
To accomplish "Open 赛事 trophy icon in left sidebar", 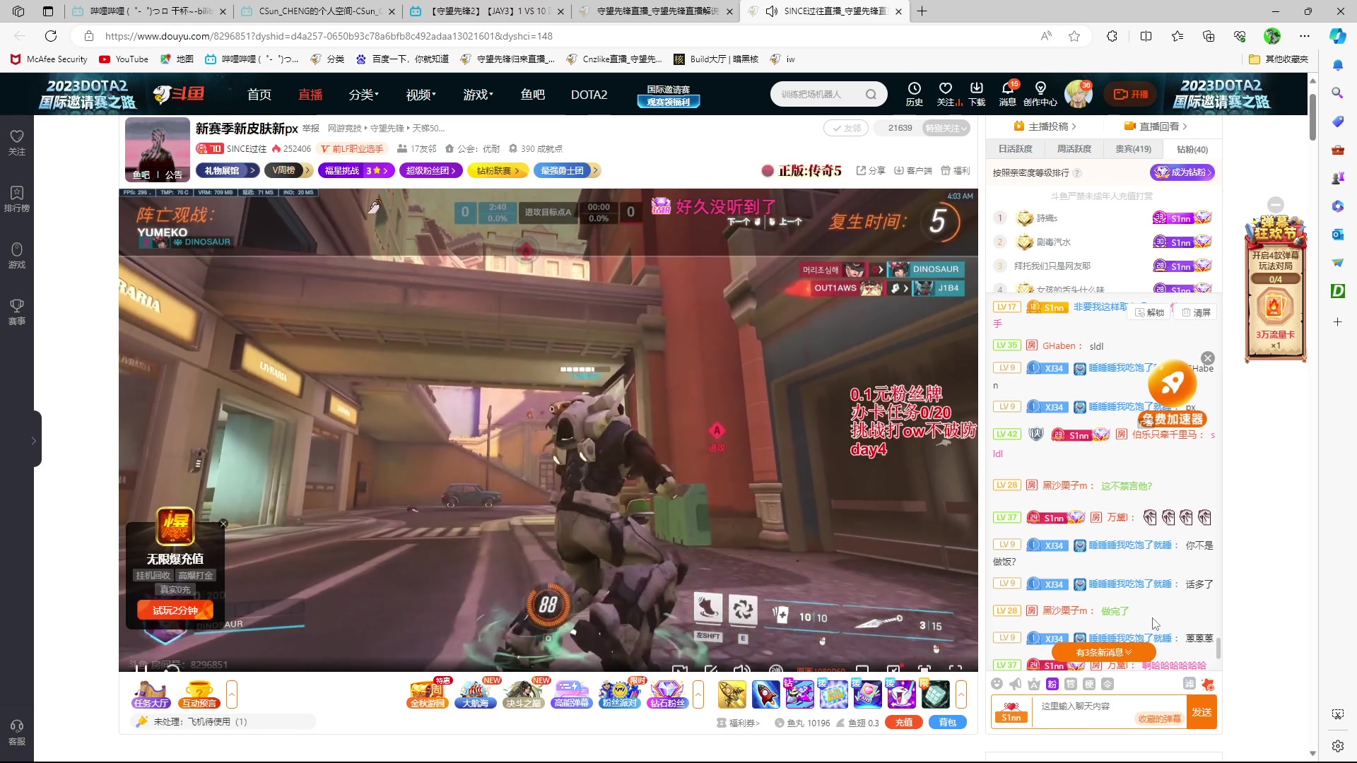I will pyautogui.click(x=17, y=311).
